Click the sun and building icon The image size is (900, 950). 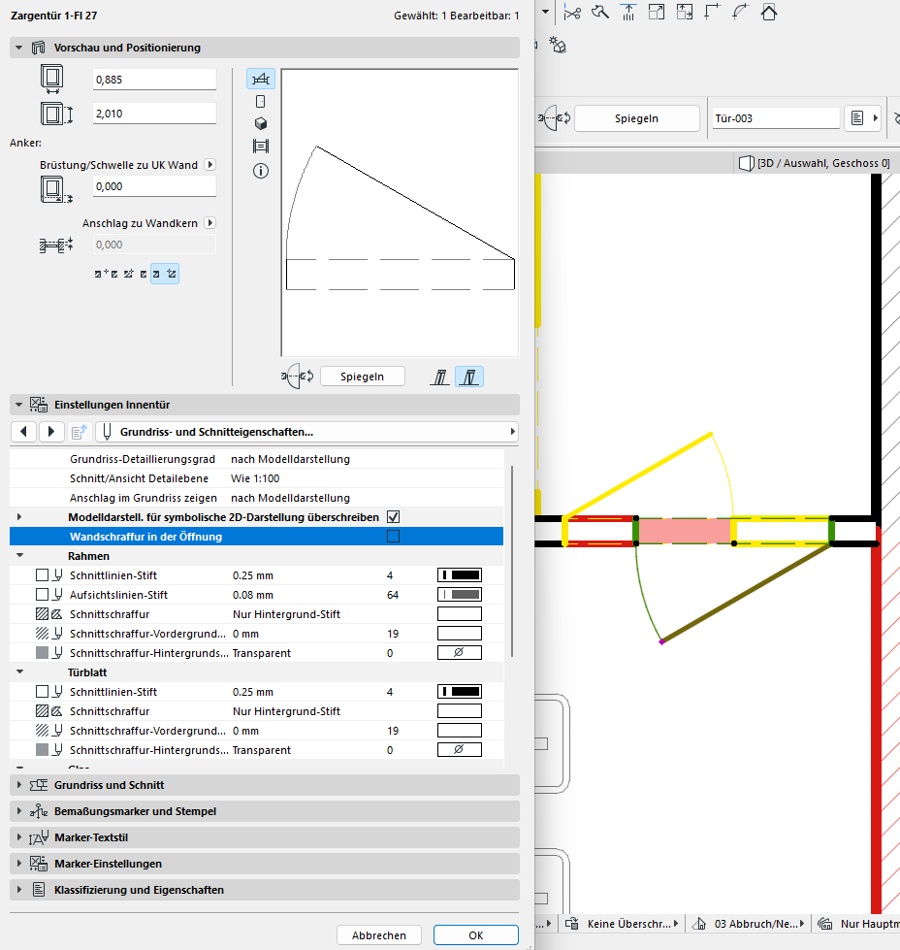(x=558, y=45)
